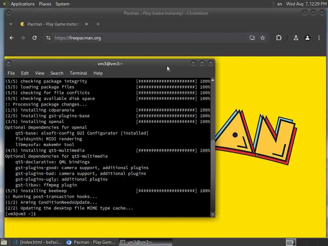Click the install app icon in address bar

click(252, 38)
